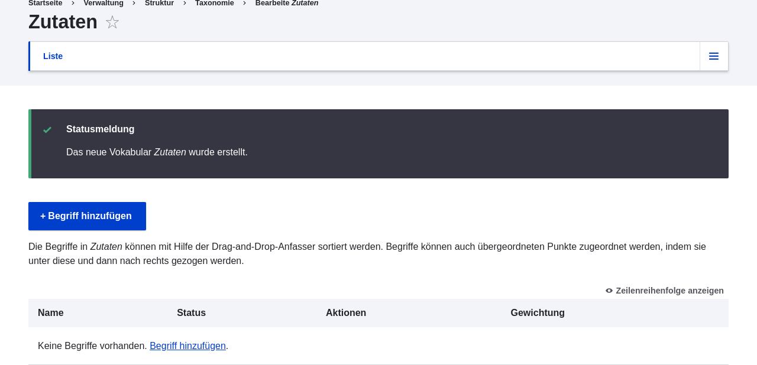Go to Startseite breadcrumb

[45, 3]
